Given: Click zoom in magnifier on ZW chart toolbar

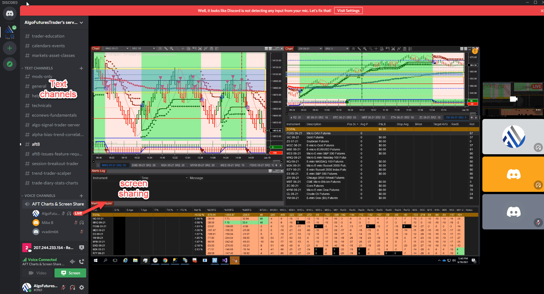Looking at the screenshot, I should [365, 49].
